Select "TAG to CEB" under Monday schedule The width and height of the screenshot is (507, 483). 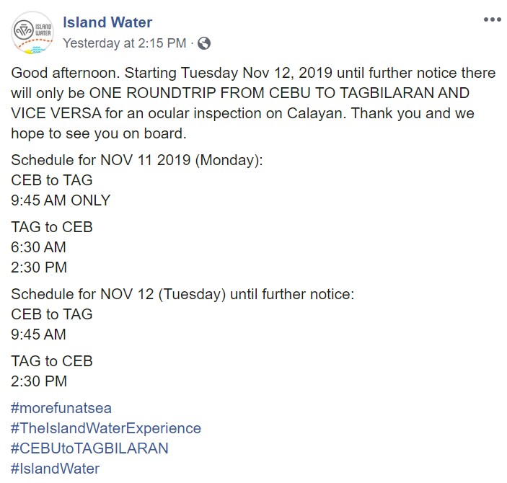point(52,227)
